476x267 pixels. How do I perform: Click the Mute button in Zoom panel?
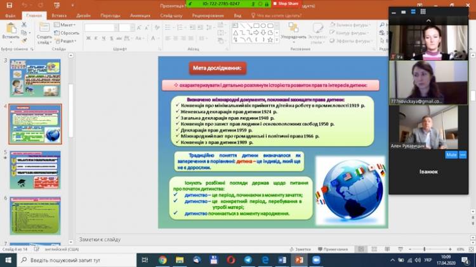451,154
